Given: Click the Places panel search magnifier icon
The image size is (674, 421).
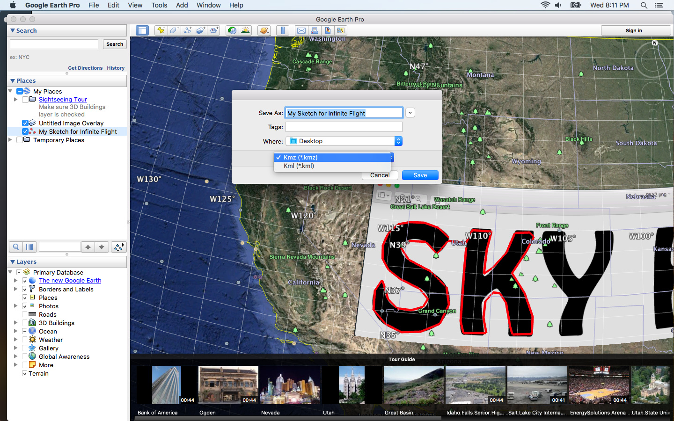Looking at the screenshot, I should pos(16,247).
